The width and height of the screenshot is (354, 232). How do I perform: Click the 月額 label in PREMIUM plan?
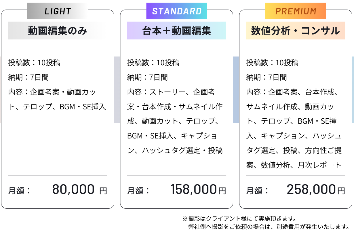pos(257,191)
